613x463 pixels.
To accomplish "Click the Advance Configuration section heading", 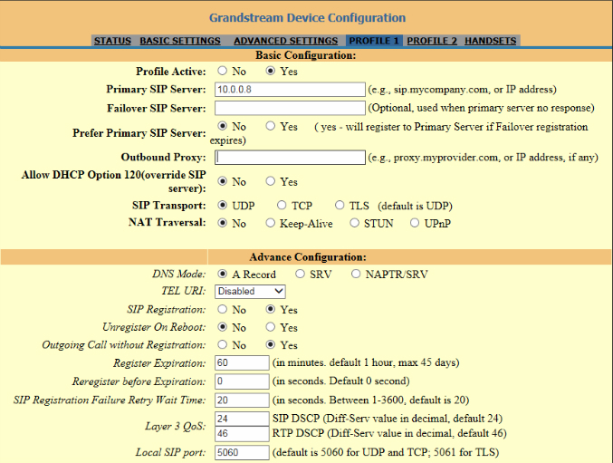I will click(x=308, y=257).
